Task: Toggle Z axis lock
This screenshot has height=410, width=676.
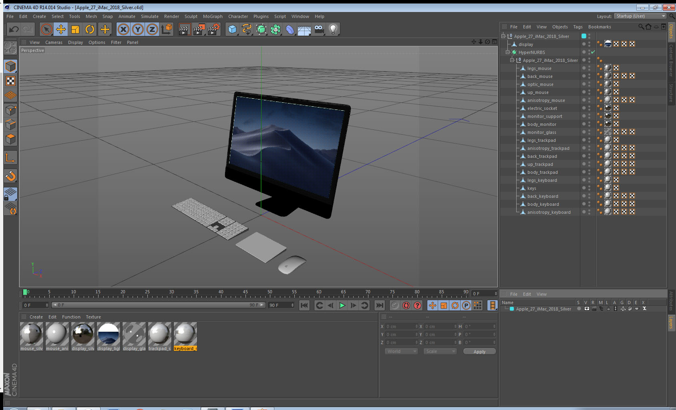Action: point(152,29)
